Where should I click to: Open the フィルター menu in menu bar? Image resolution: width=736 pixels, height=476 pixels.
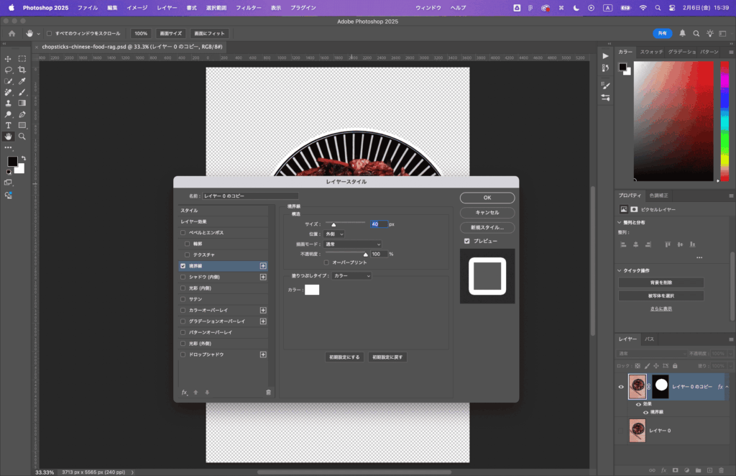point(249,7)
